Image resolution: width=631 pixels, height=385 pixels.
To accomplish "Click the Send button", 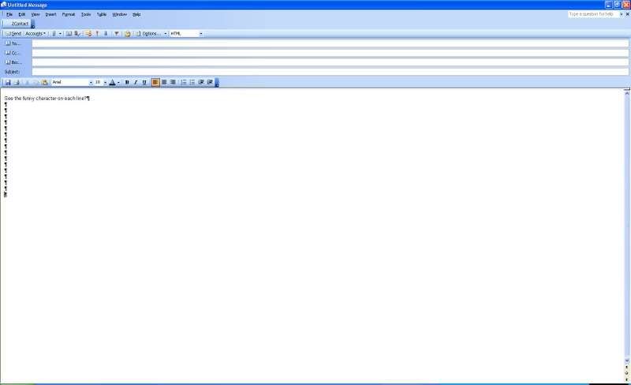I will click(13, 34).
